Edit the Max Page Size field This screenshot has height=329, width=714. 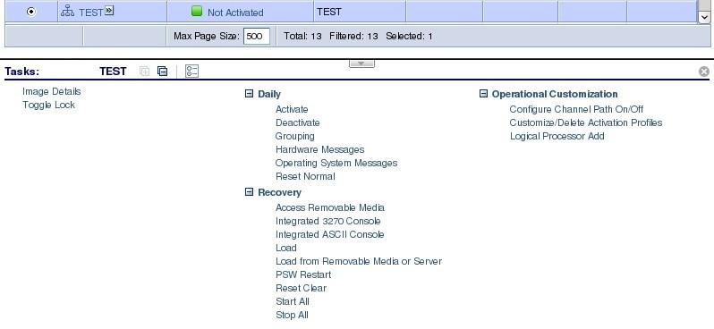point(257,36)
